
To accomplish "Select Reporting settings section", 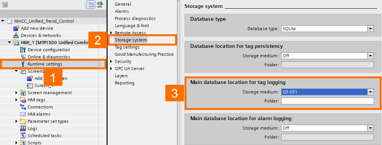I will 124,83.
